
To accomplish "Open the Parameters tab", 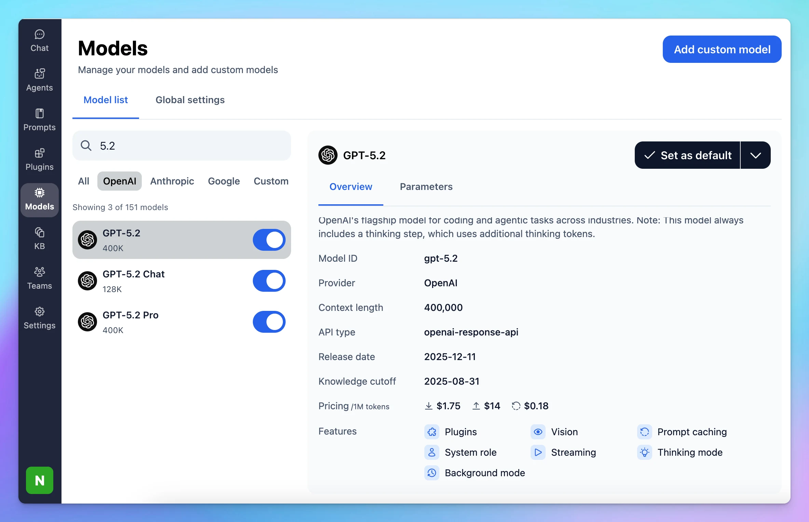I will pos(426,187).
